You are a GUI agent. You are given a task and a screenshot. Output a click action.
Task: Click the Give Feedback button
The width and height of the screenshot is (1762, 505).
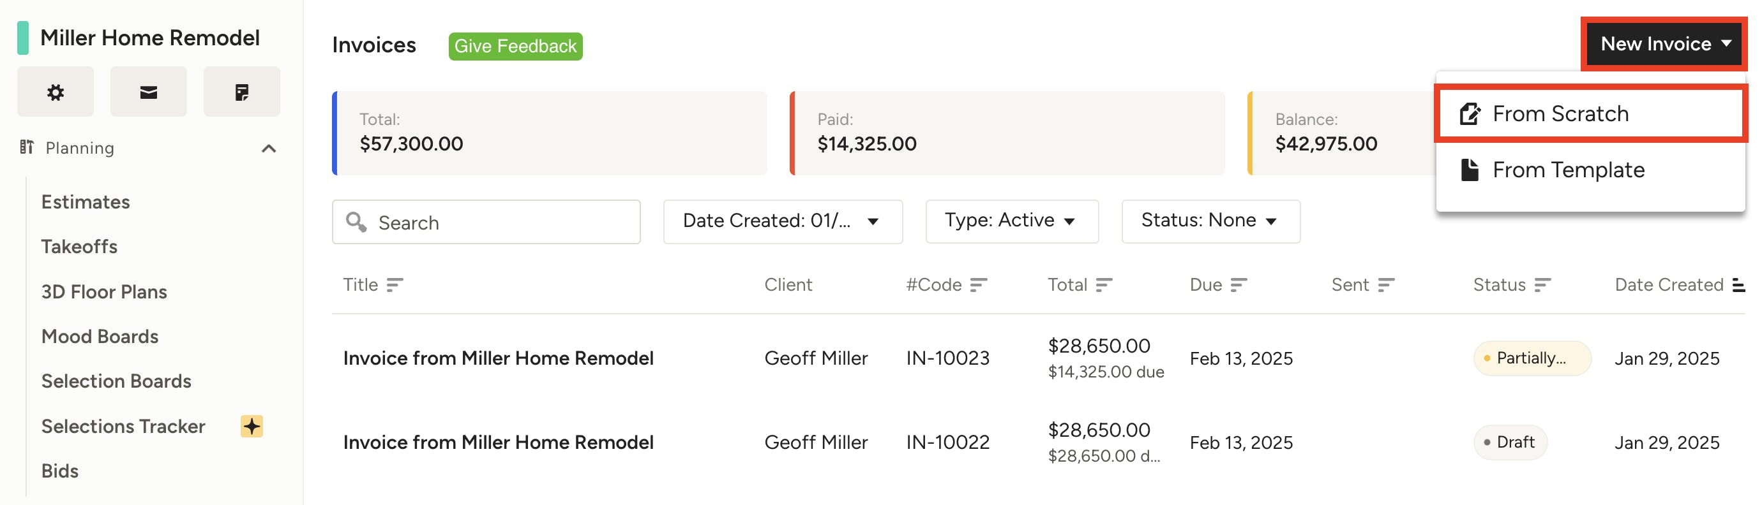(x=515, y=47)
